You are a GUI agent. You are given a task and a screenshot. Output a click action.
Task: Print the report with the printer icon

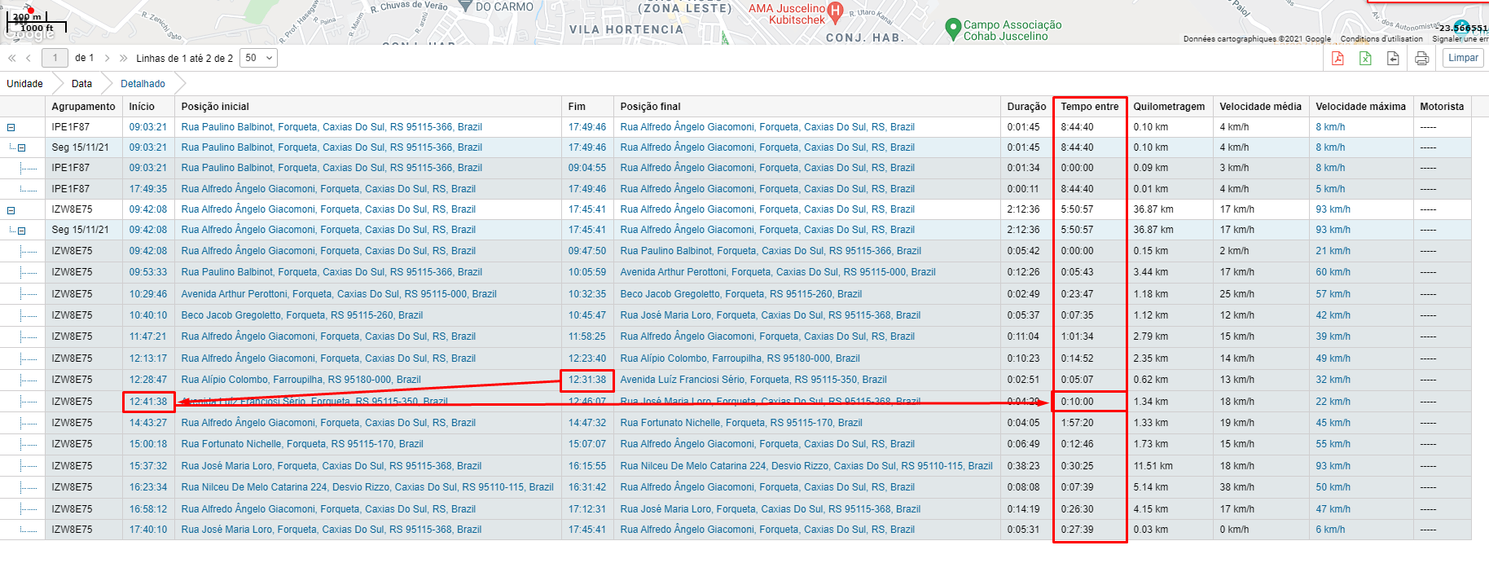tap(1421, 58)
